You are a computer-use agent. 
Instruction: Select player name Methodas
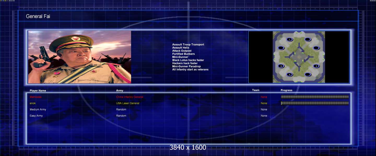36,97
